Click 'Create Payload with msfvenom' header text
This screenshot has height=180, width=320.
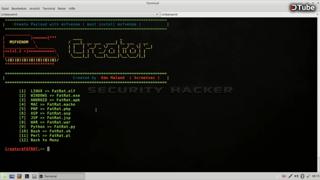click(x=47, y=24)
